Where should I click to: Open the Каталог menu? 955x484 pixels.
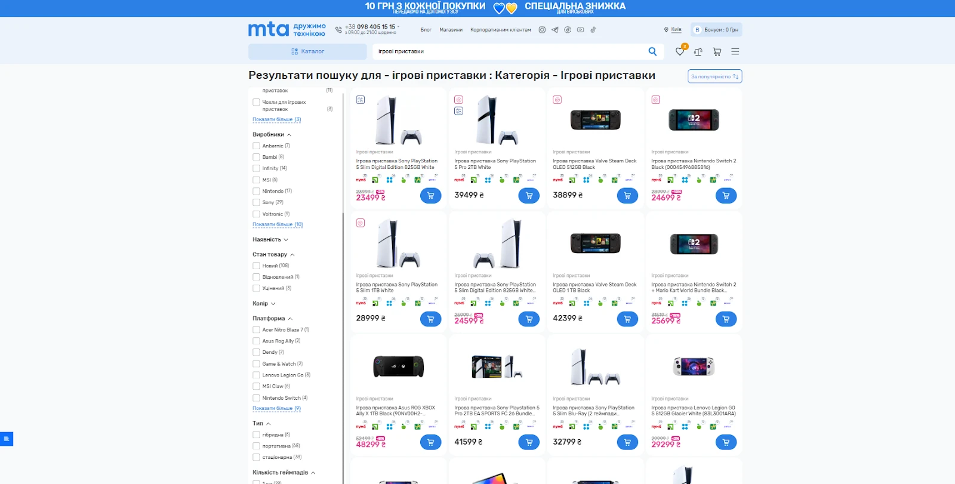click(307, 52)
